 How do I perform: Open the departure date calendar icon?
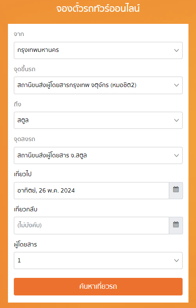point(176,190)
